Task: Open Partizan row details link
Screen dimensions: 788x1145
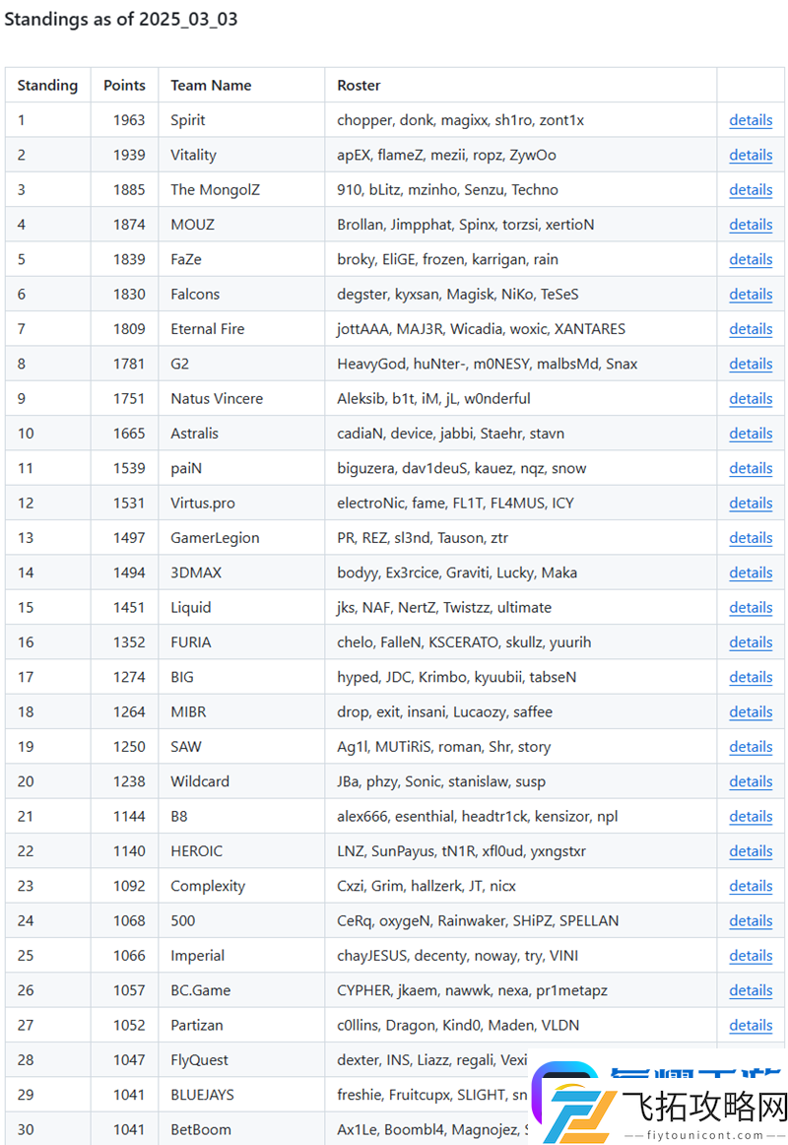Action: coord(751,1025)
